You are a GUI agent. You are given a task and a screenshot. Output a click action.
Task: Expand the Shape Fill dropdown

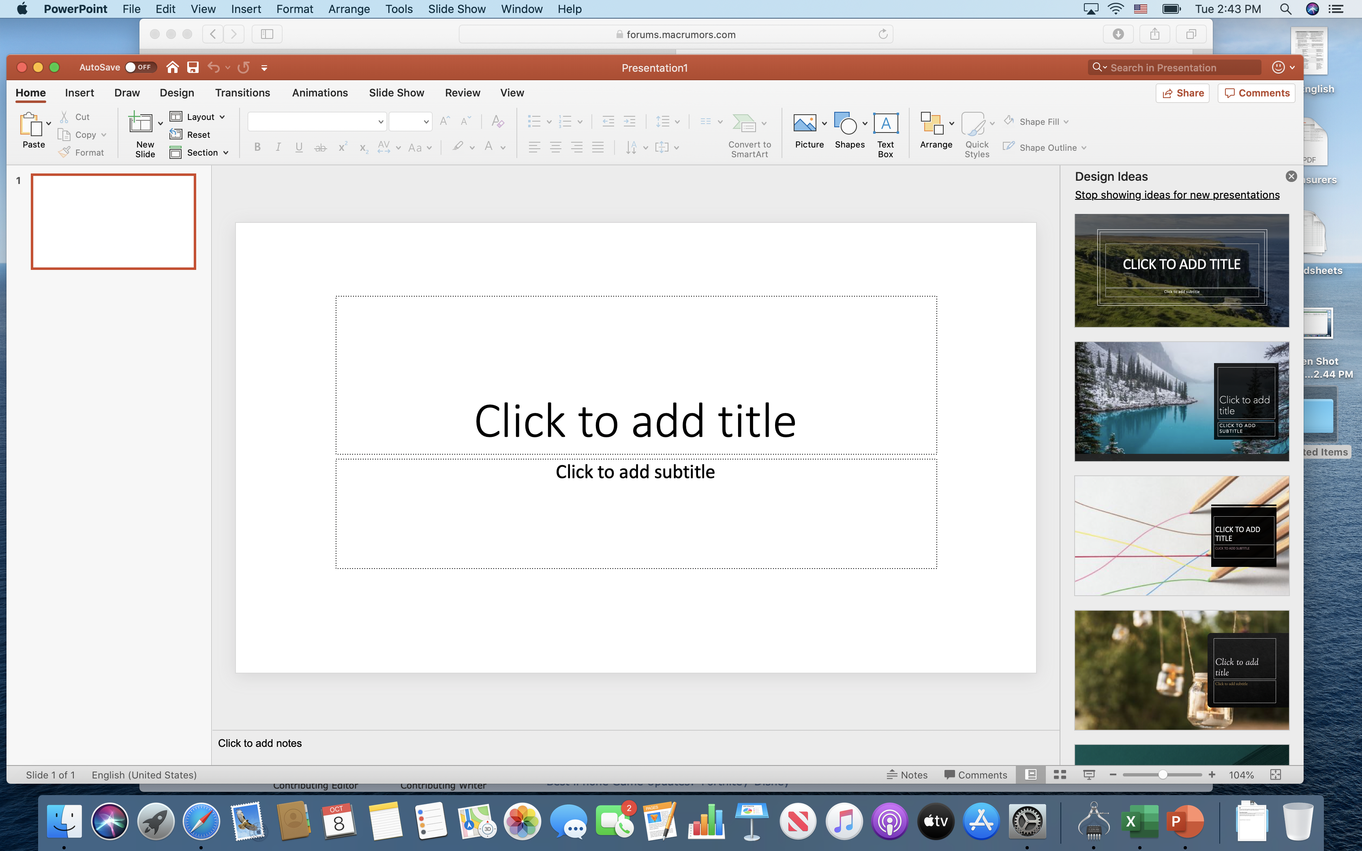pyautogui.click(x=1066, y=122)
